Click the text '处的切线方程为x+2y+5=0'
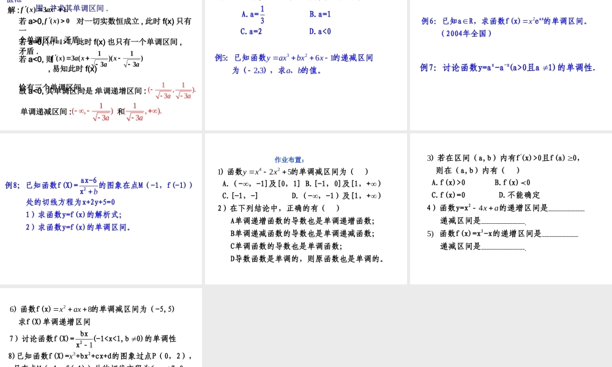This screenshot has width=612, height=367. pyautogui.click(x=70, y=202)
